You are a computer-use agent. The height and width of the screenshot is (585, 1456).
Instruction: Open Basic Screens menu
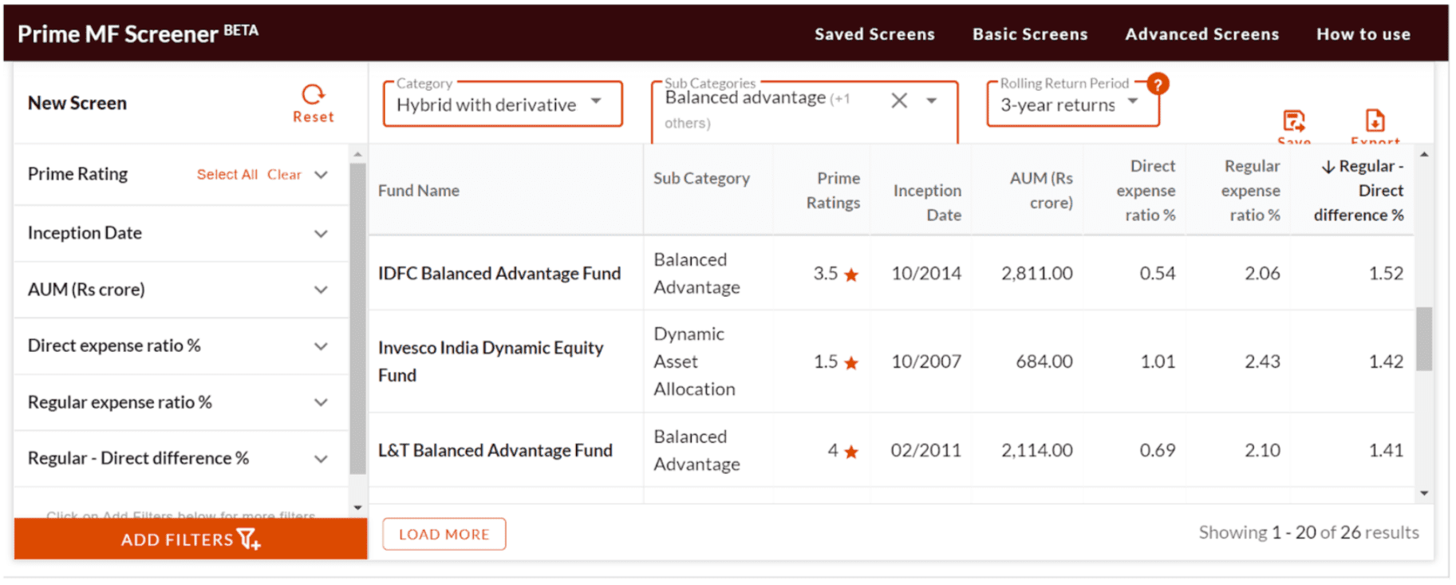[x=1030, y=34]
